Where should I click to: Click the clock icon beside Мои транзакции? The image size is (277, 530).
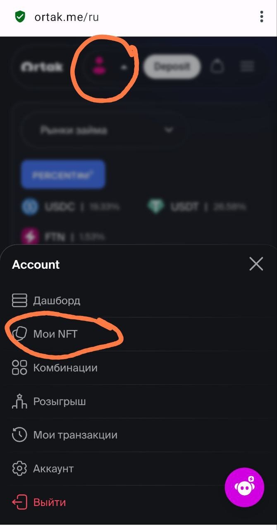coord(19,435)
